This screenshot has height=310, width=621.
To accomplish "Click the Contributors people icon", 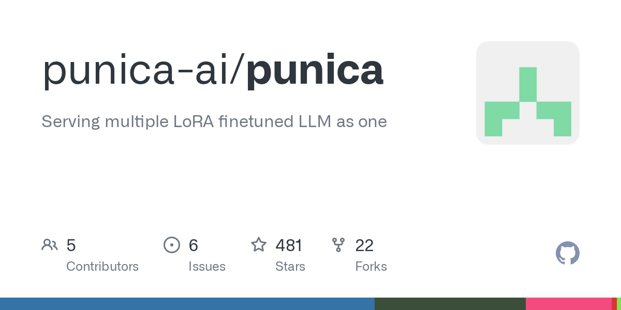I will pos(50,245).
